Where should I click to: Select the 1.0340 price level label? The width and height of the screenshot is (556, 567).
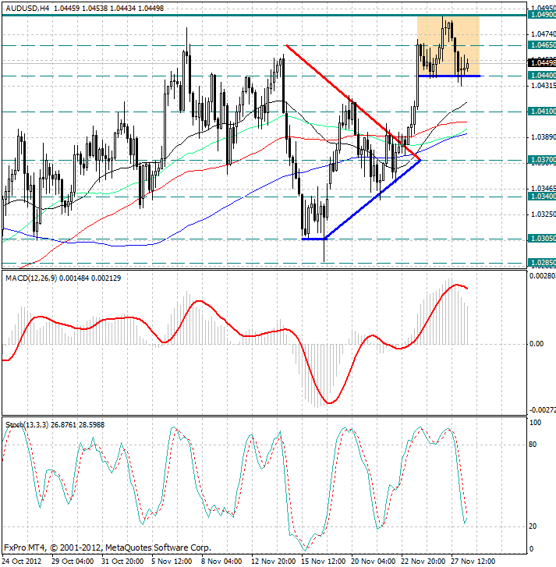(541, 196)
